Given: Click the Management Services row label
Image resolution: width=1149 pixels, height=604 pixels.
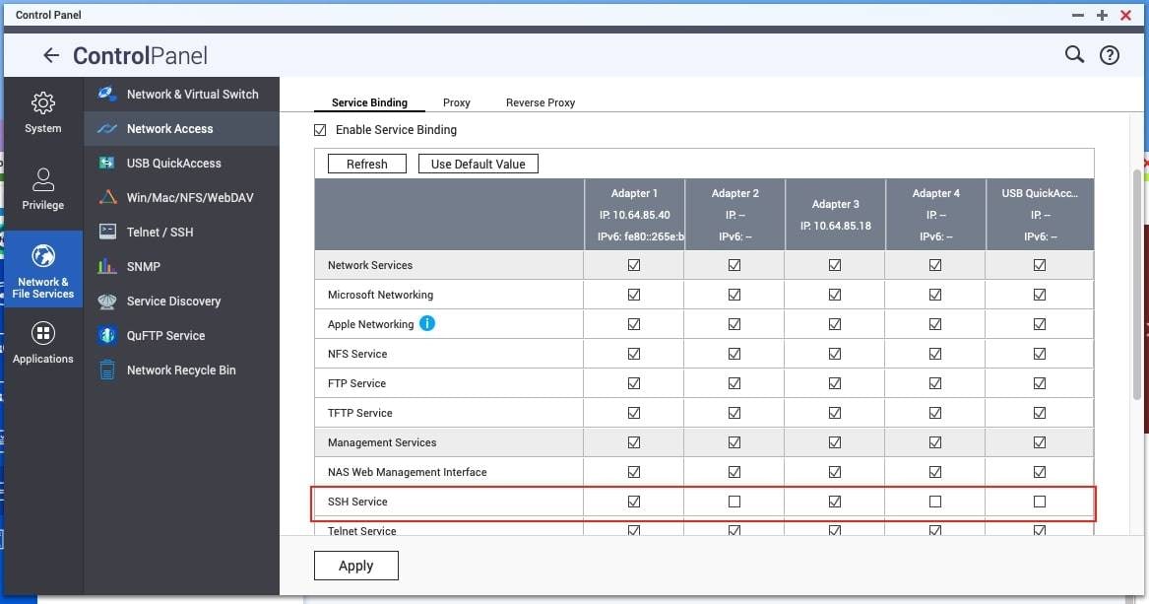Looking at the screenshot, I should [382, 442].
